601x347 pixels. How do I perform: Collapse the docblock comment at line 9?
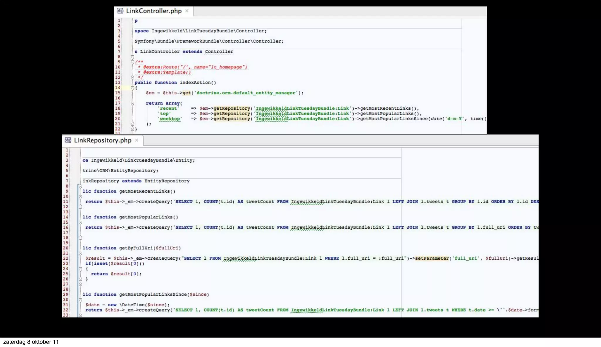pyautogui.click(x=132, y=62)
